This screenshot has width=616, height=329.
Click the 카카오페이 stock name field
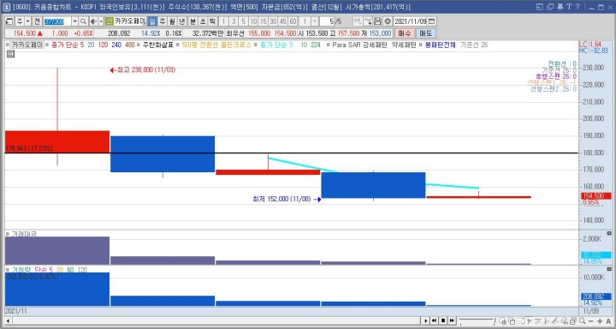pyautogui.click(x=130, y=21)
